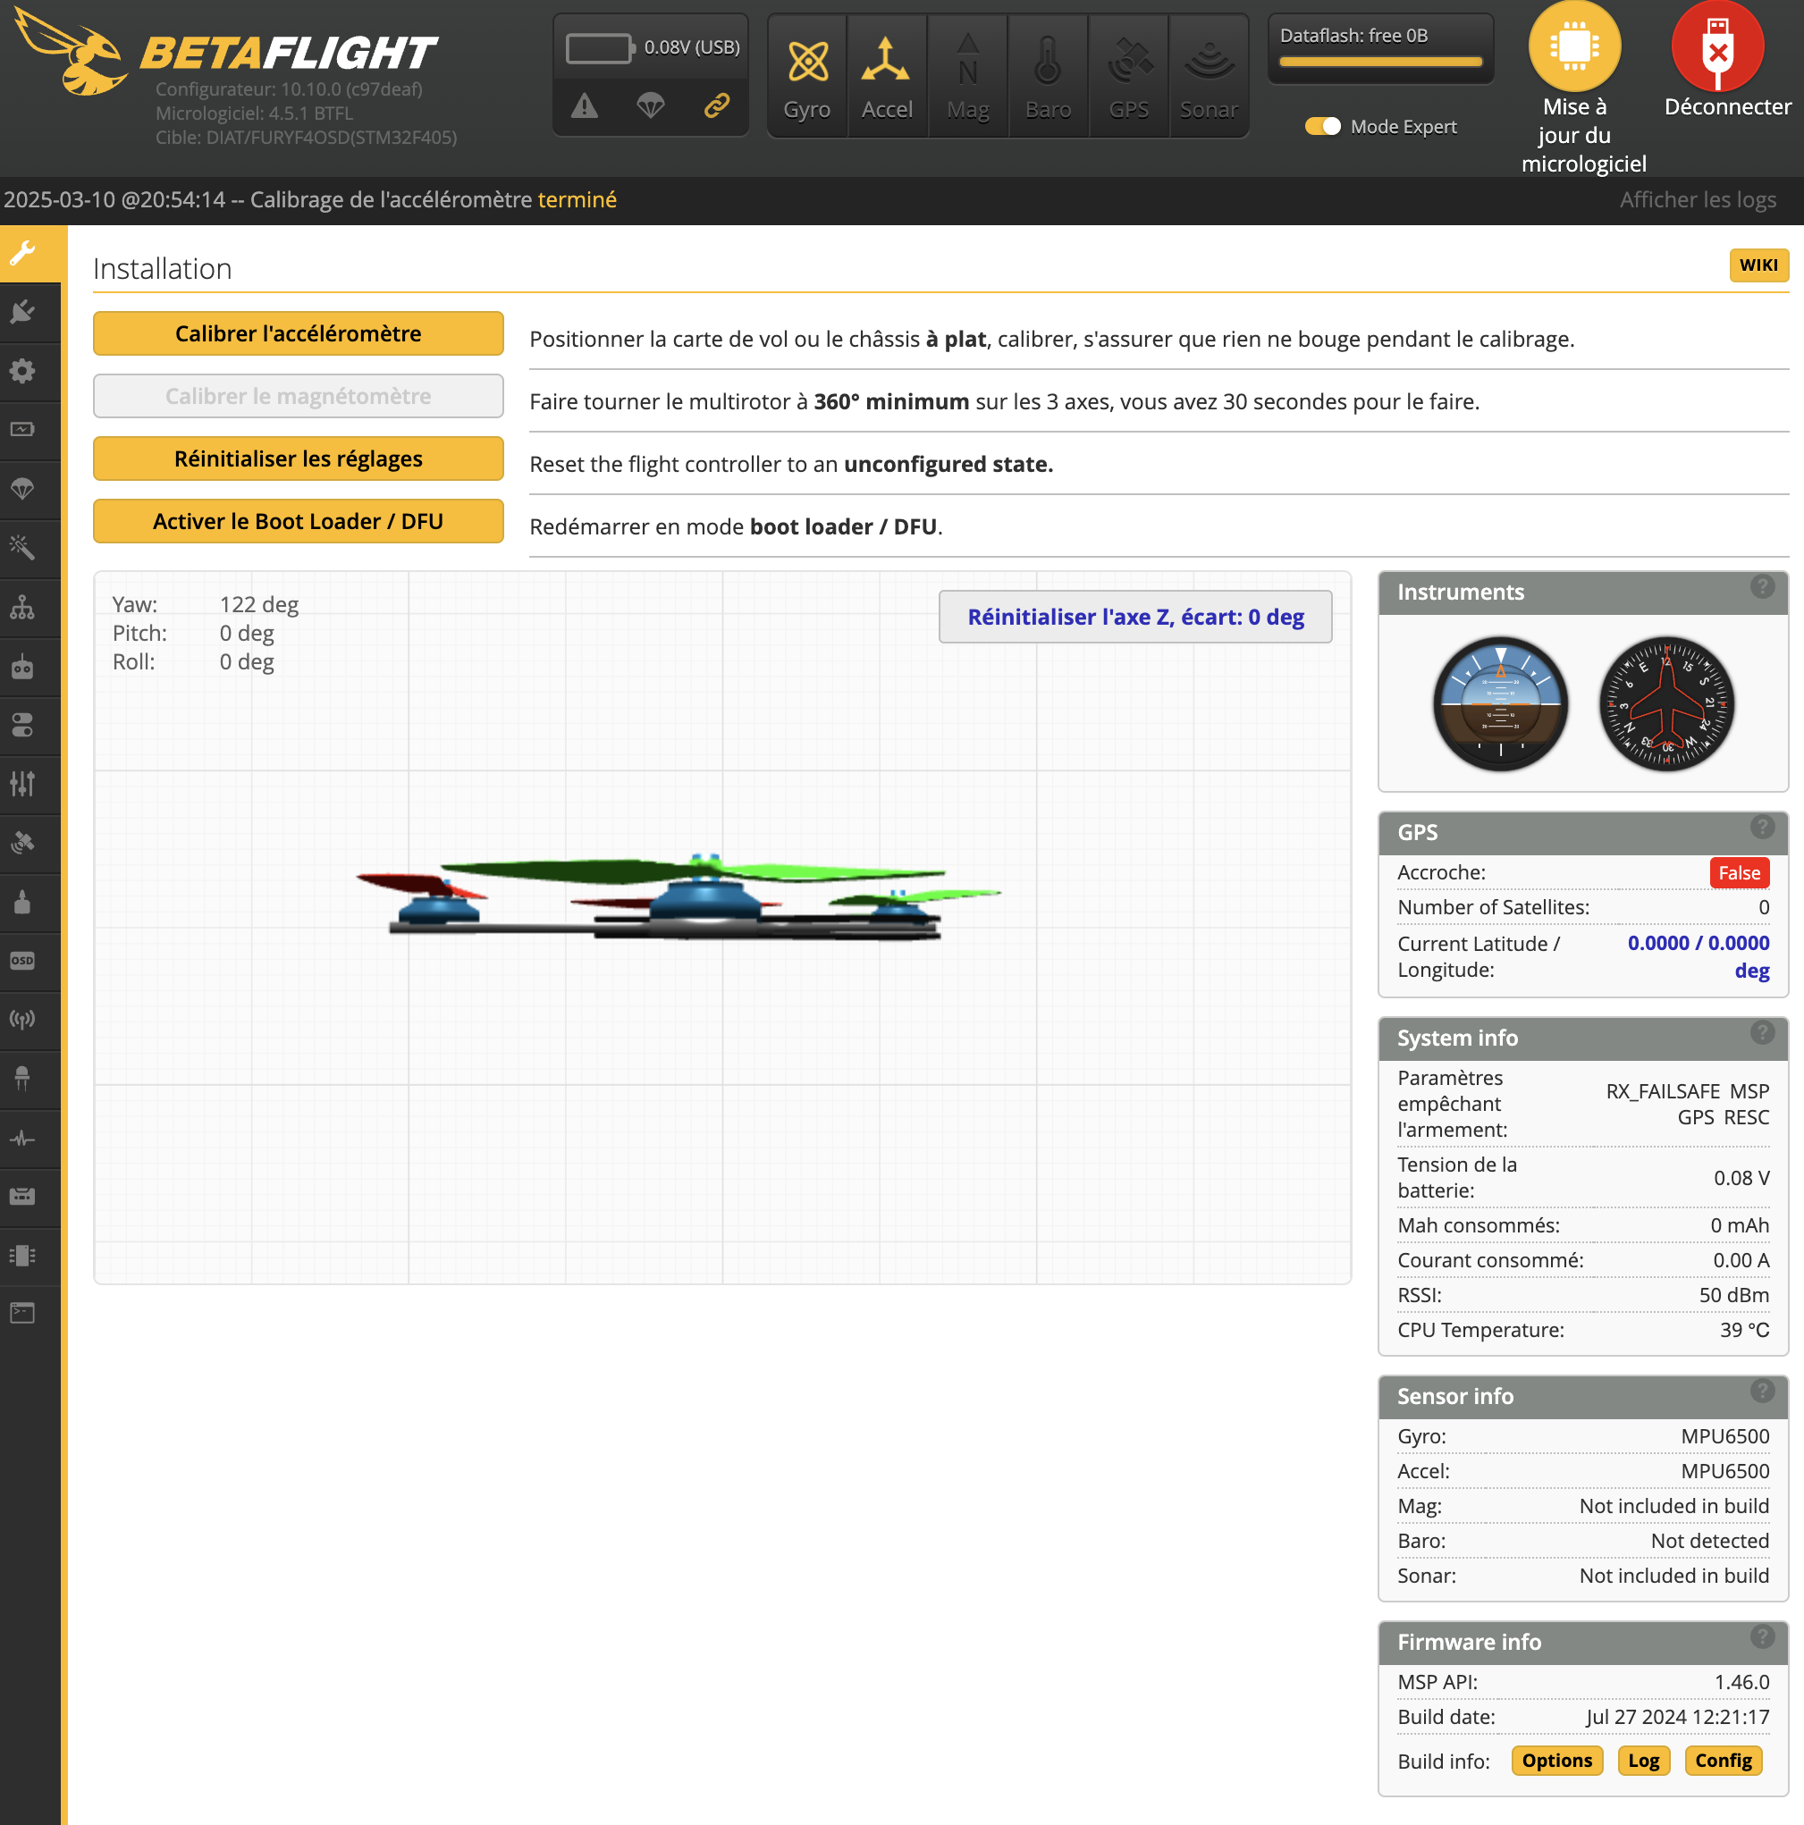
Task: Open the Receiver tab robot icon
Action: pos(22,668)
